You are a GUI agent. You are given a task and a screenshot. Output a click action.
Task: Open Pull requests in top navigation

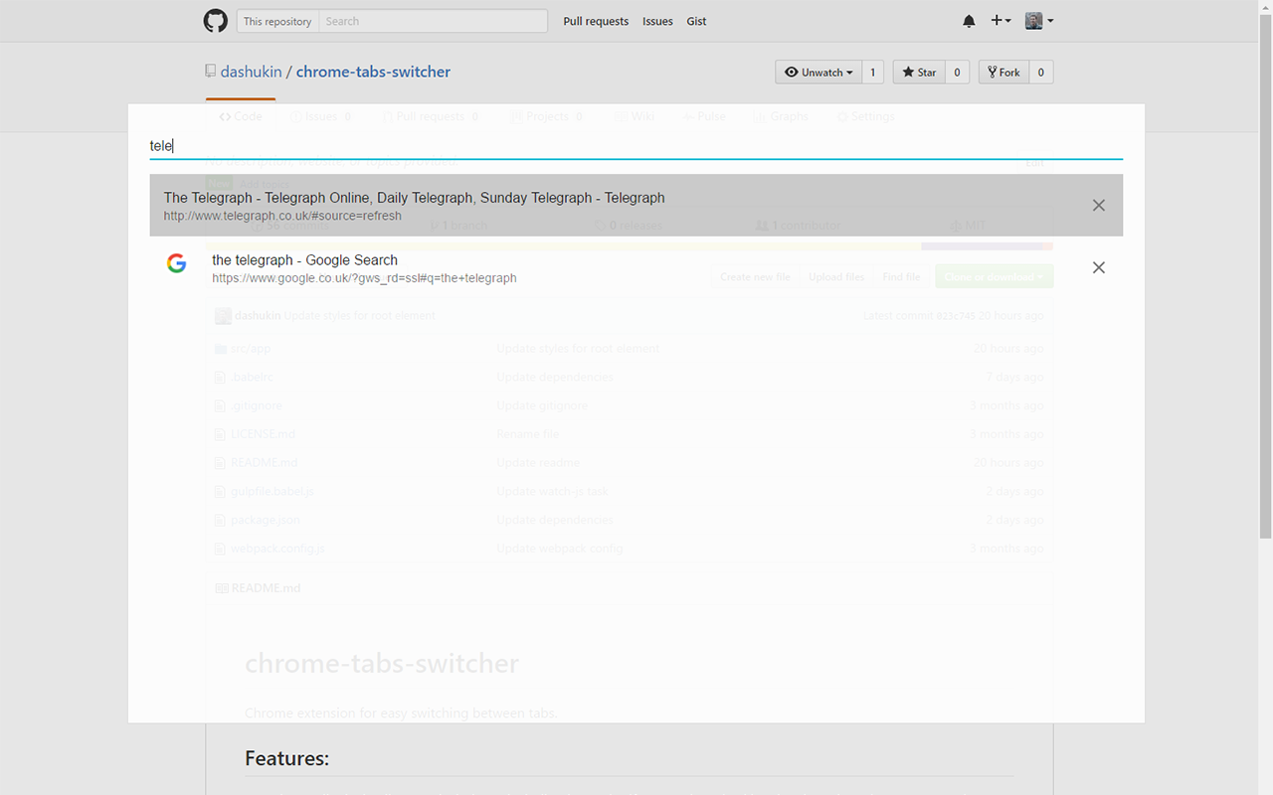[x=596, y=21]
